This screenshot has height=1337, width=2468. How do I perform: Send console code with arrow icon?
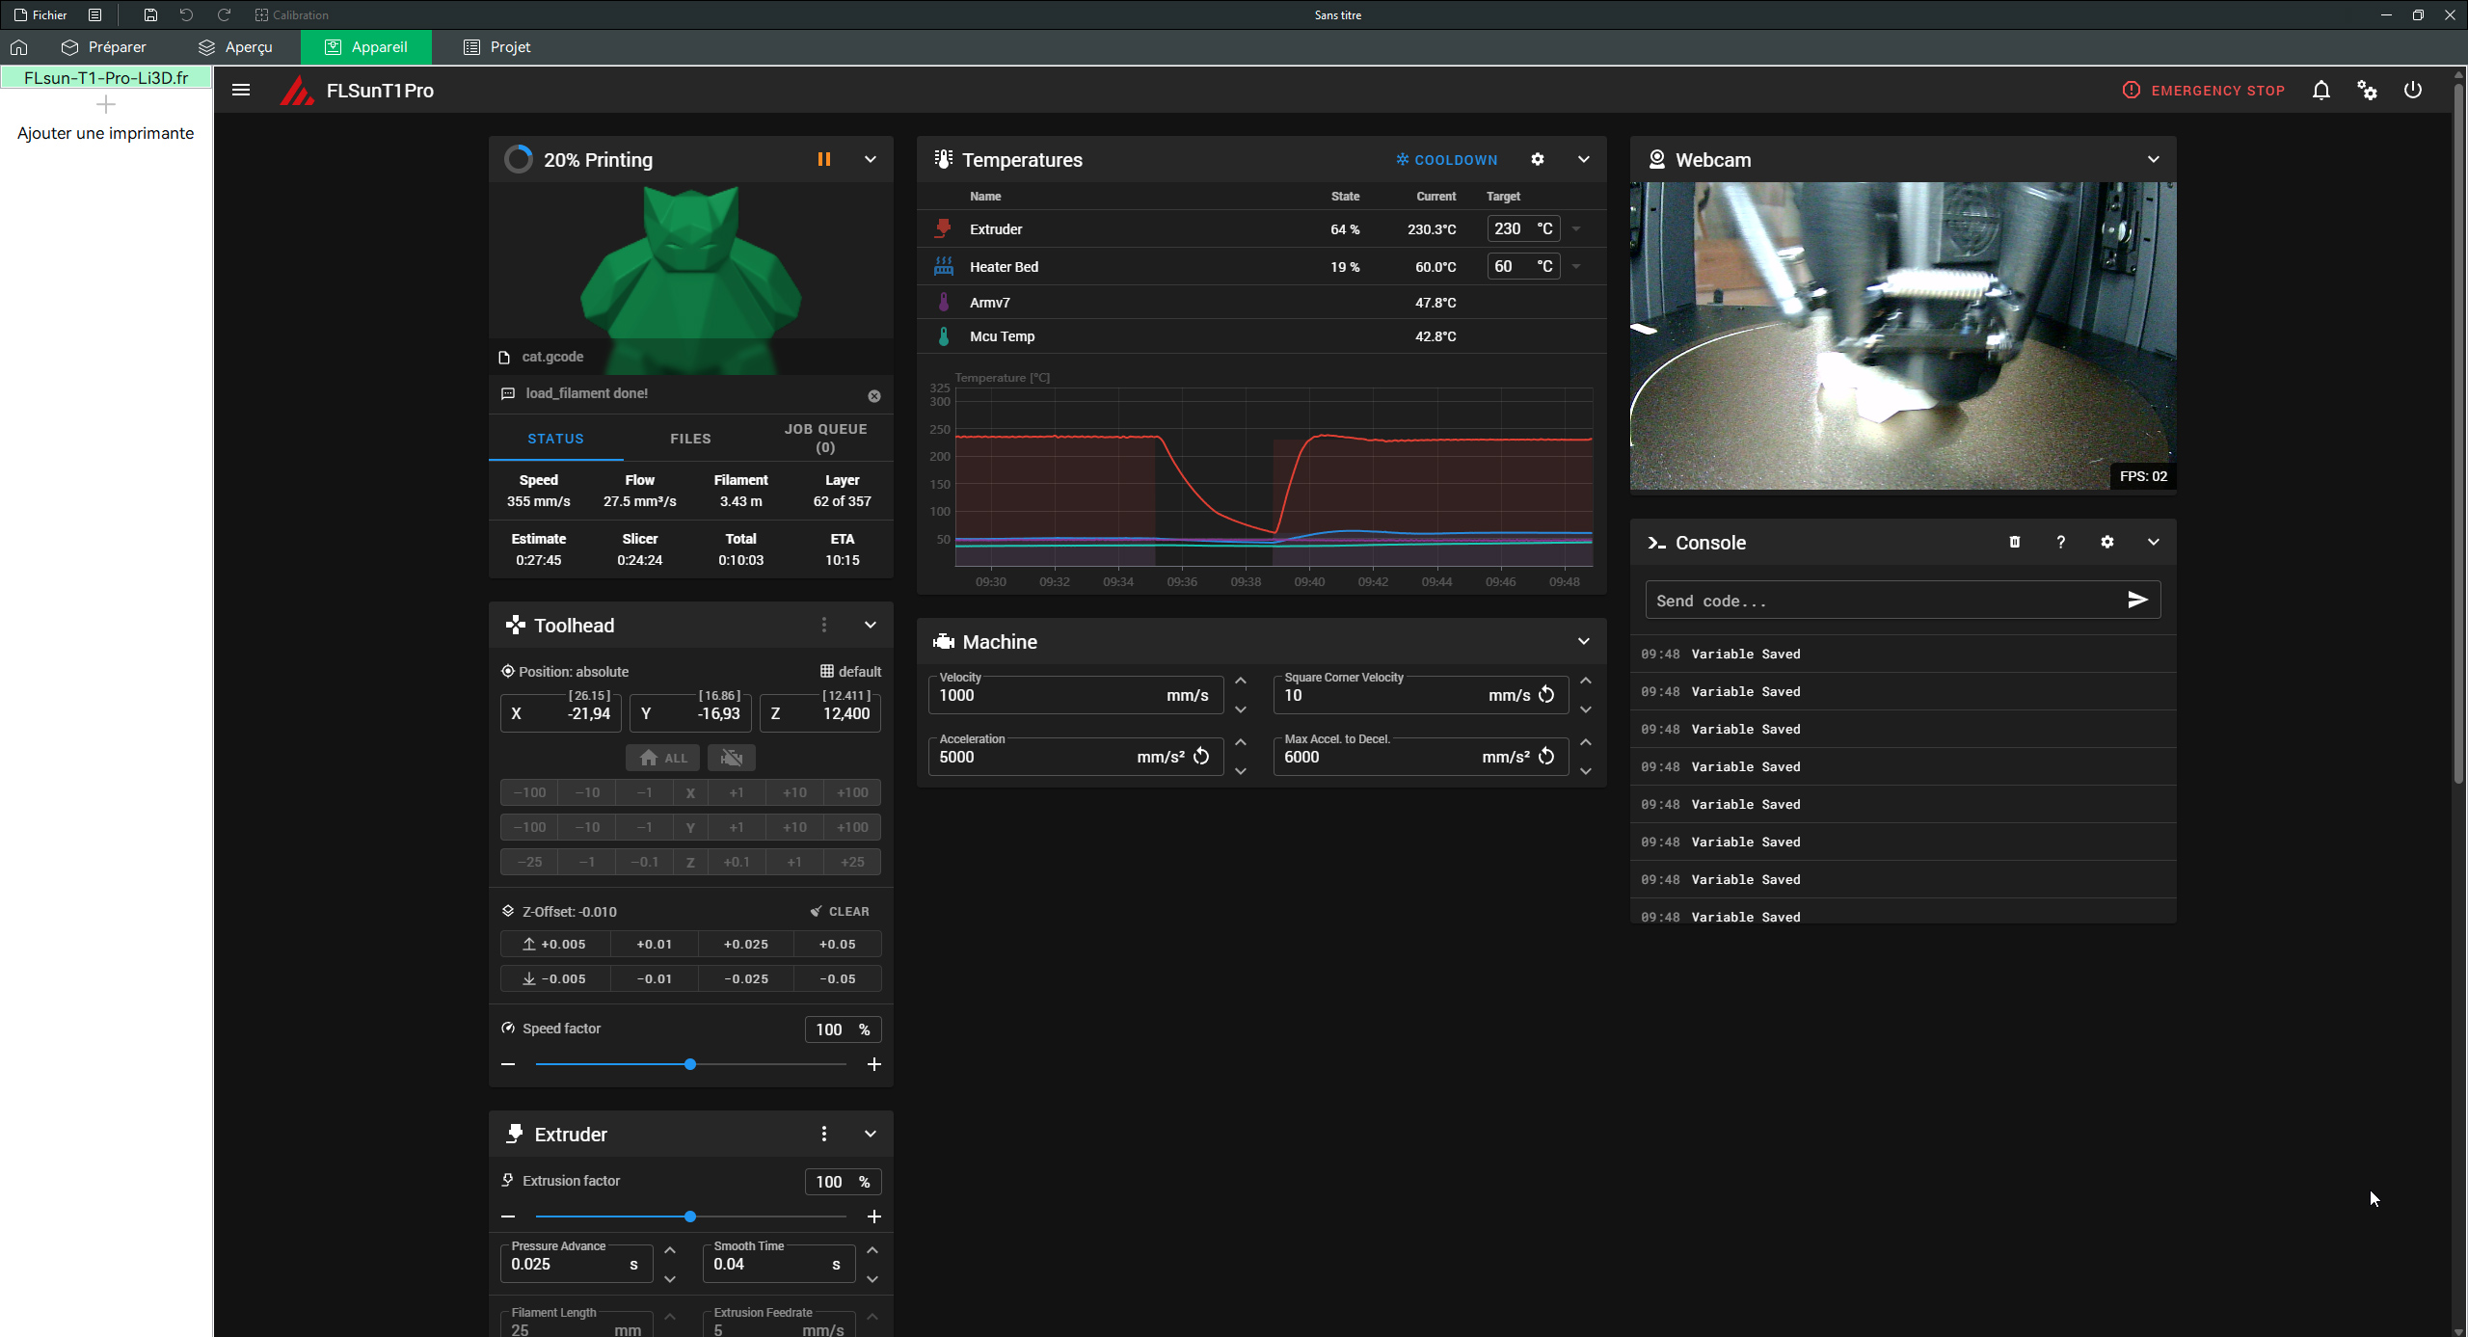(2136, 600)
